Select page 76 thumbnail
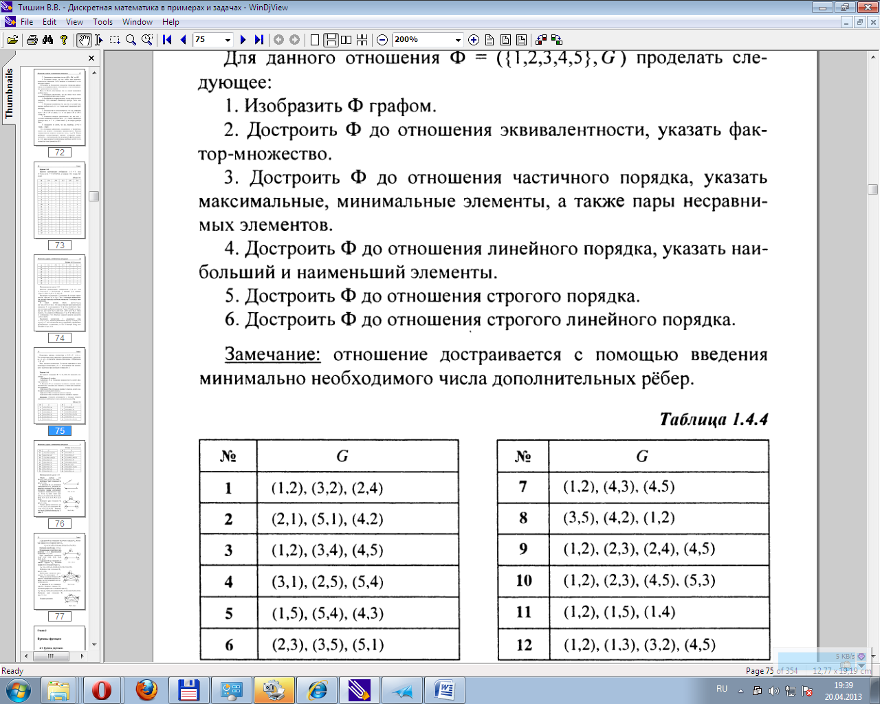The height and width of the screenshot is (704, 880). pyautogui.click(x=60, y=478)
